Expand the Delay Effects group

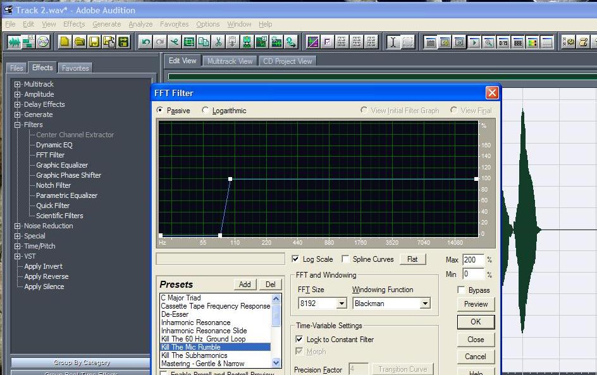[17, 104]
